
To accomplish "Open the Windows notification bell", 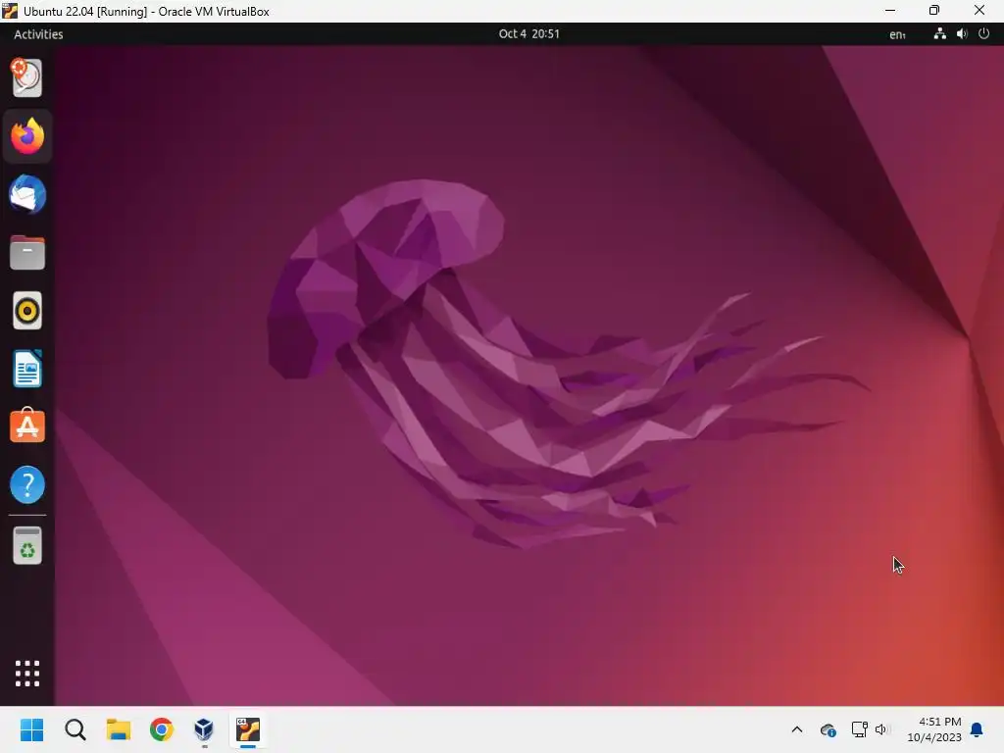I will pos(977,729).
